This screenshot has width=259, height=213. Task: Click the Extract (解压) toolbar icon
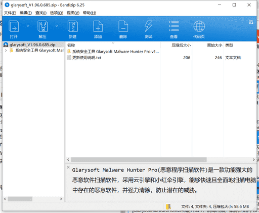coord(42,26)
